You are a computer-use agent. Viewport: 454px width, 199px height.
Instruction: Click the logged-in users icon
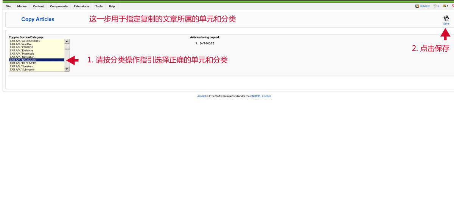(x=445, y=6)
